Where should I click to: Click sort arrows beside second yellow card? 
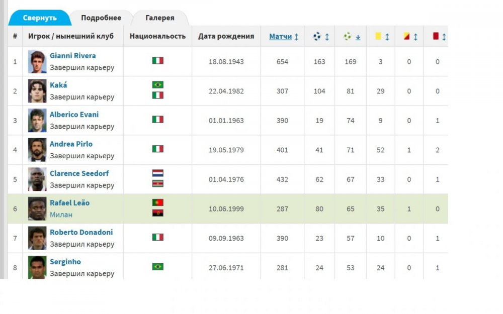415,37
